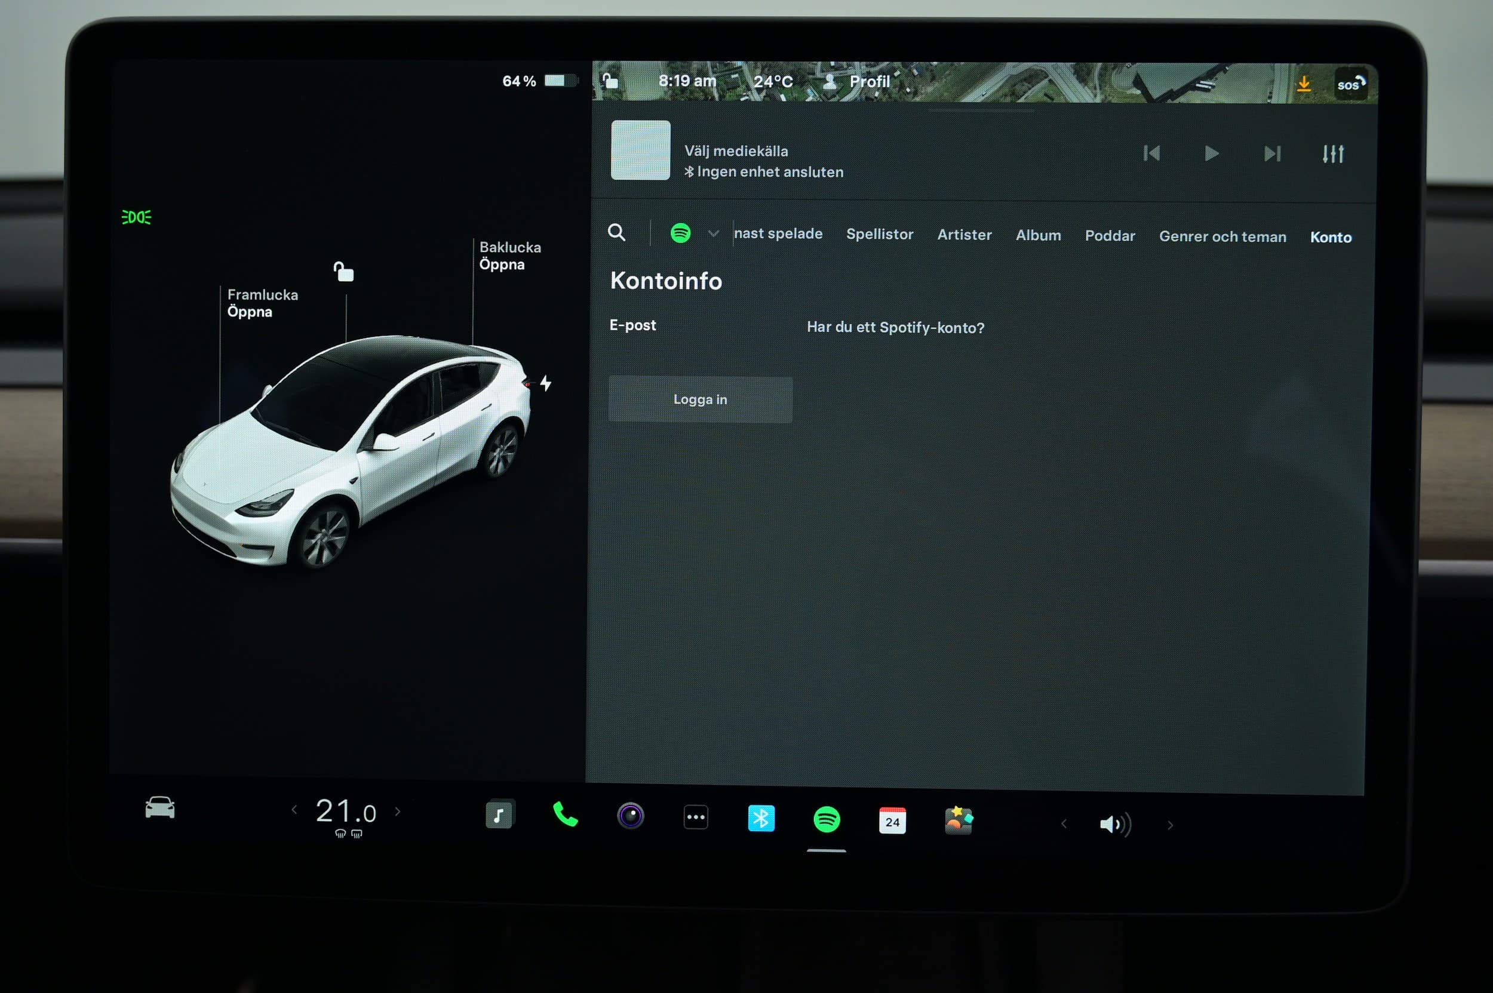Switch to the recently played tab
The width and height of the screenshot is (1493, 993).
[x=778, y=233]
